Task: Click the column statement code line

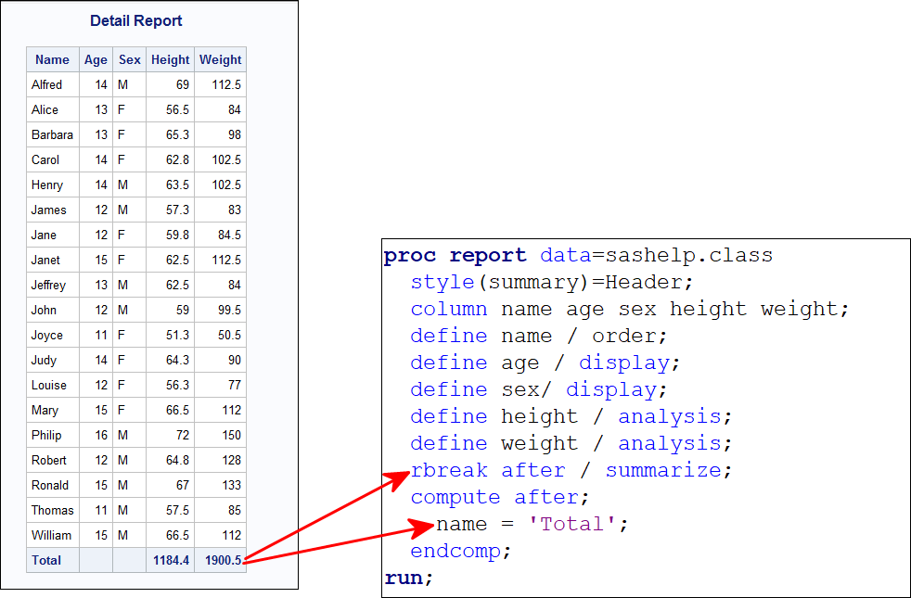Action: point(630,310)
